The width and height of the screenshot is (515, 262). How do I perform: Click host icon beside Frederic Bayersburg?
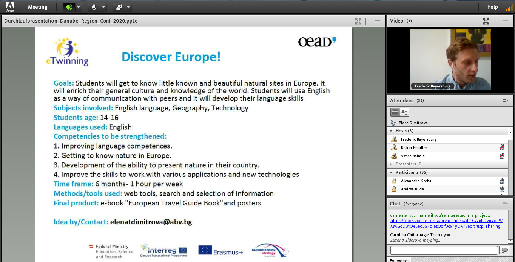tap(394, 139)
